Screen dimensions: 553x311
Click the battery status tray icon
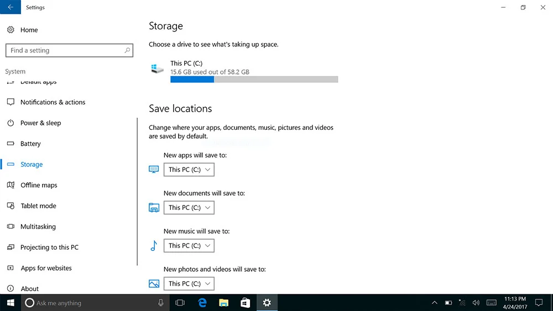point(448,303)
